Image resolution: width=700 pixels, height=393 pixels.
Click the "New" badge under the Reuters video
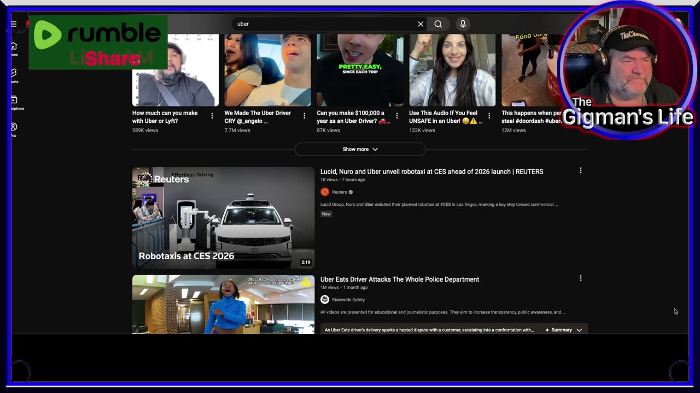tap(326, 213)
